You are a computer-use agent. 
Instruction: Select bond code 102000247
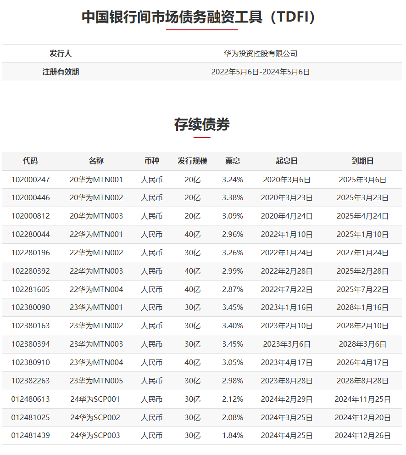[30, 180]
